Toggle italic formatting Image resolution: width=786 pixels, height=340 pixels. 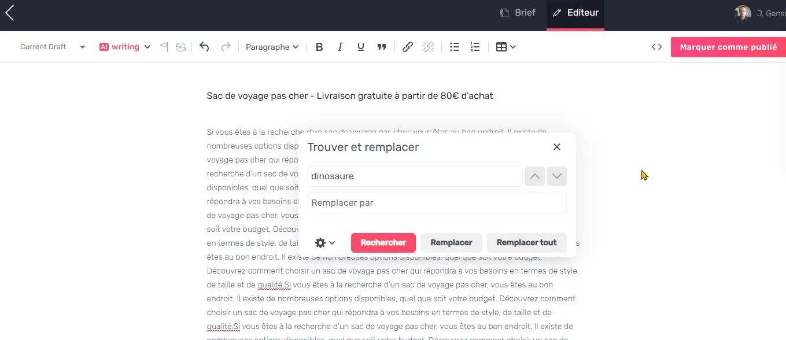(x=340, y=47)
